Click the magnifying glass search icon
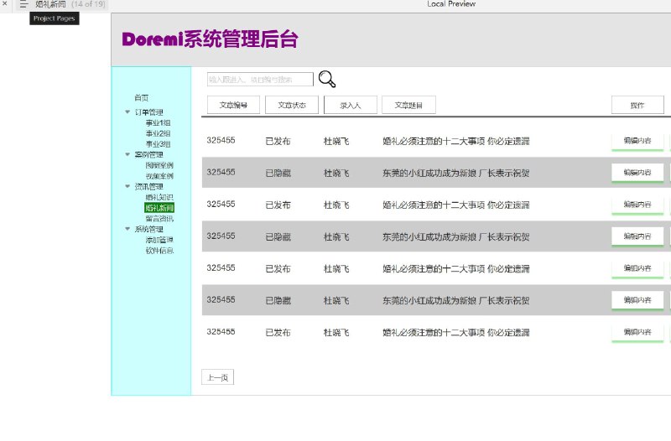671x441 pixels. pyautogui.click(x=327, y=79)
